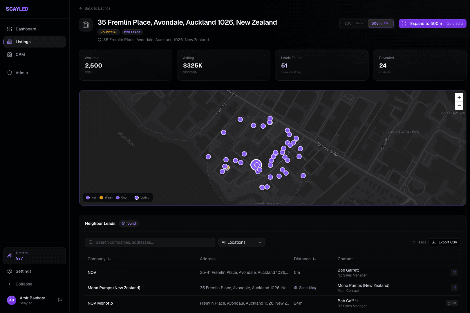Image resolution: width=470 pixels, height=313 pixels.
Task: Click the purple Hot color dot in the legend
Action: pyautogui.click(x=88, y=197)
